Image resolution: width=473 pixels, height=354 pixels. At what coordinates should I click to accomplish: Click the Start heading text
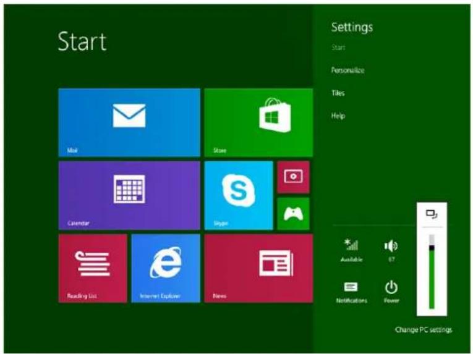(82, 41)
